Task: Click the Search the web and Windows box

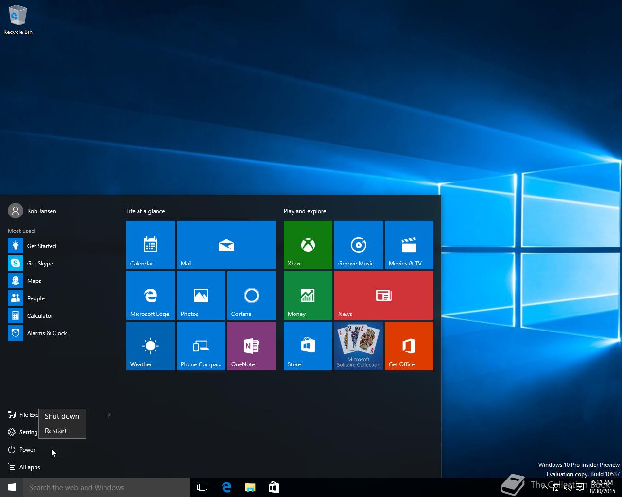Action: pyautogui.click(x=107, y=487)
